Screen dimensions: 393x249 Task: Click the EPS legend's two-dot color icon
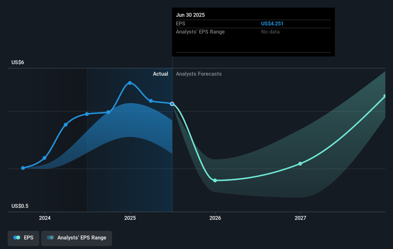pos(17,238)
